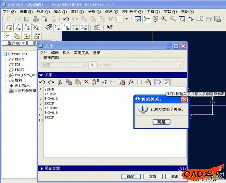The image size is (226, 183).
Task: Click the verify relations checkmark icon
Action: click(166, 82)
